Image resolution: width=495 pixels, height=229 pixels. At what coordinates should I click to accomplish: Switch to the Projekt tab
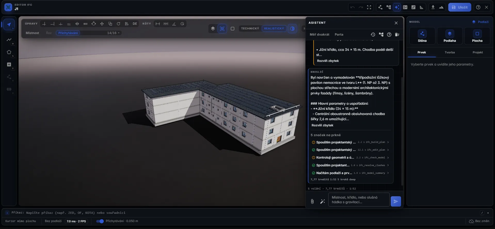478,52
